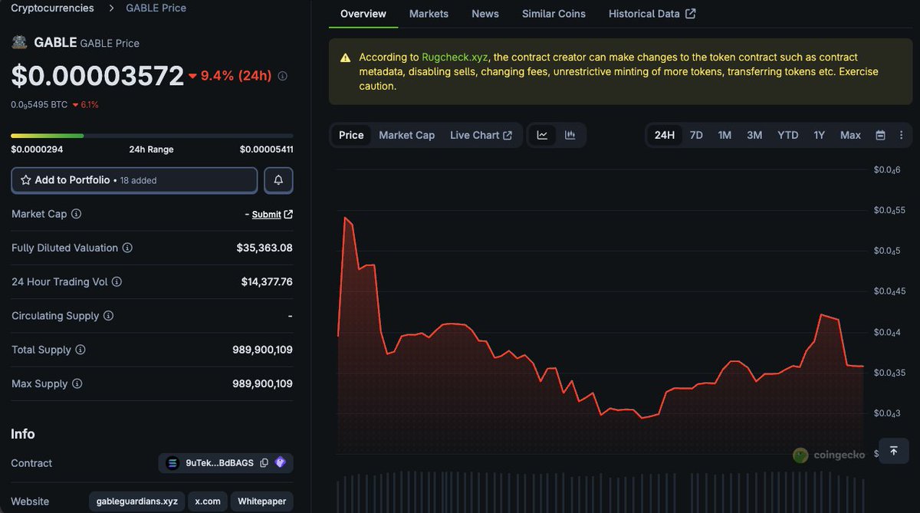Open the Fully Diluted Valuation info icon

pyautogui.click(x=127, y=248)
